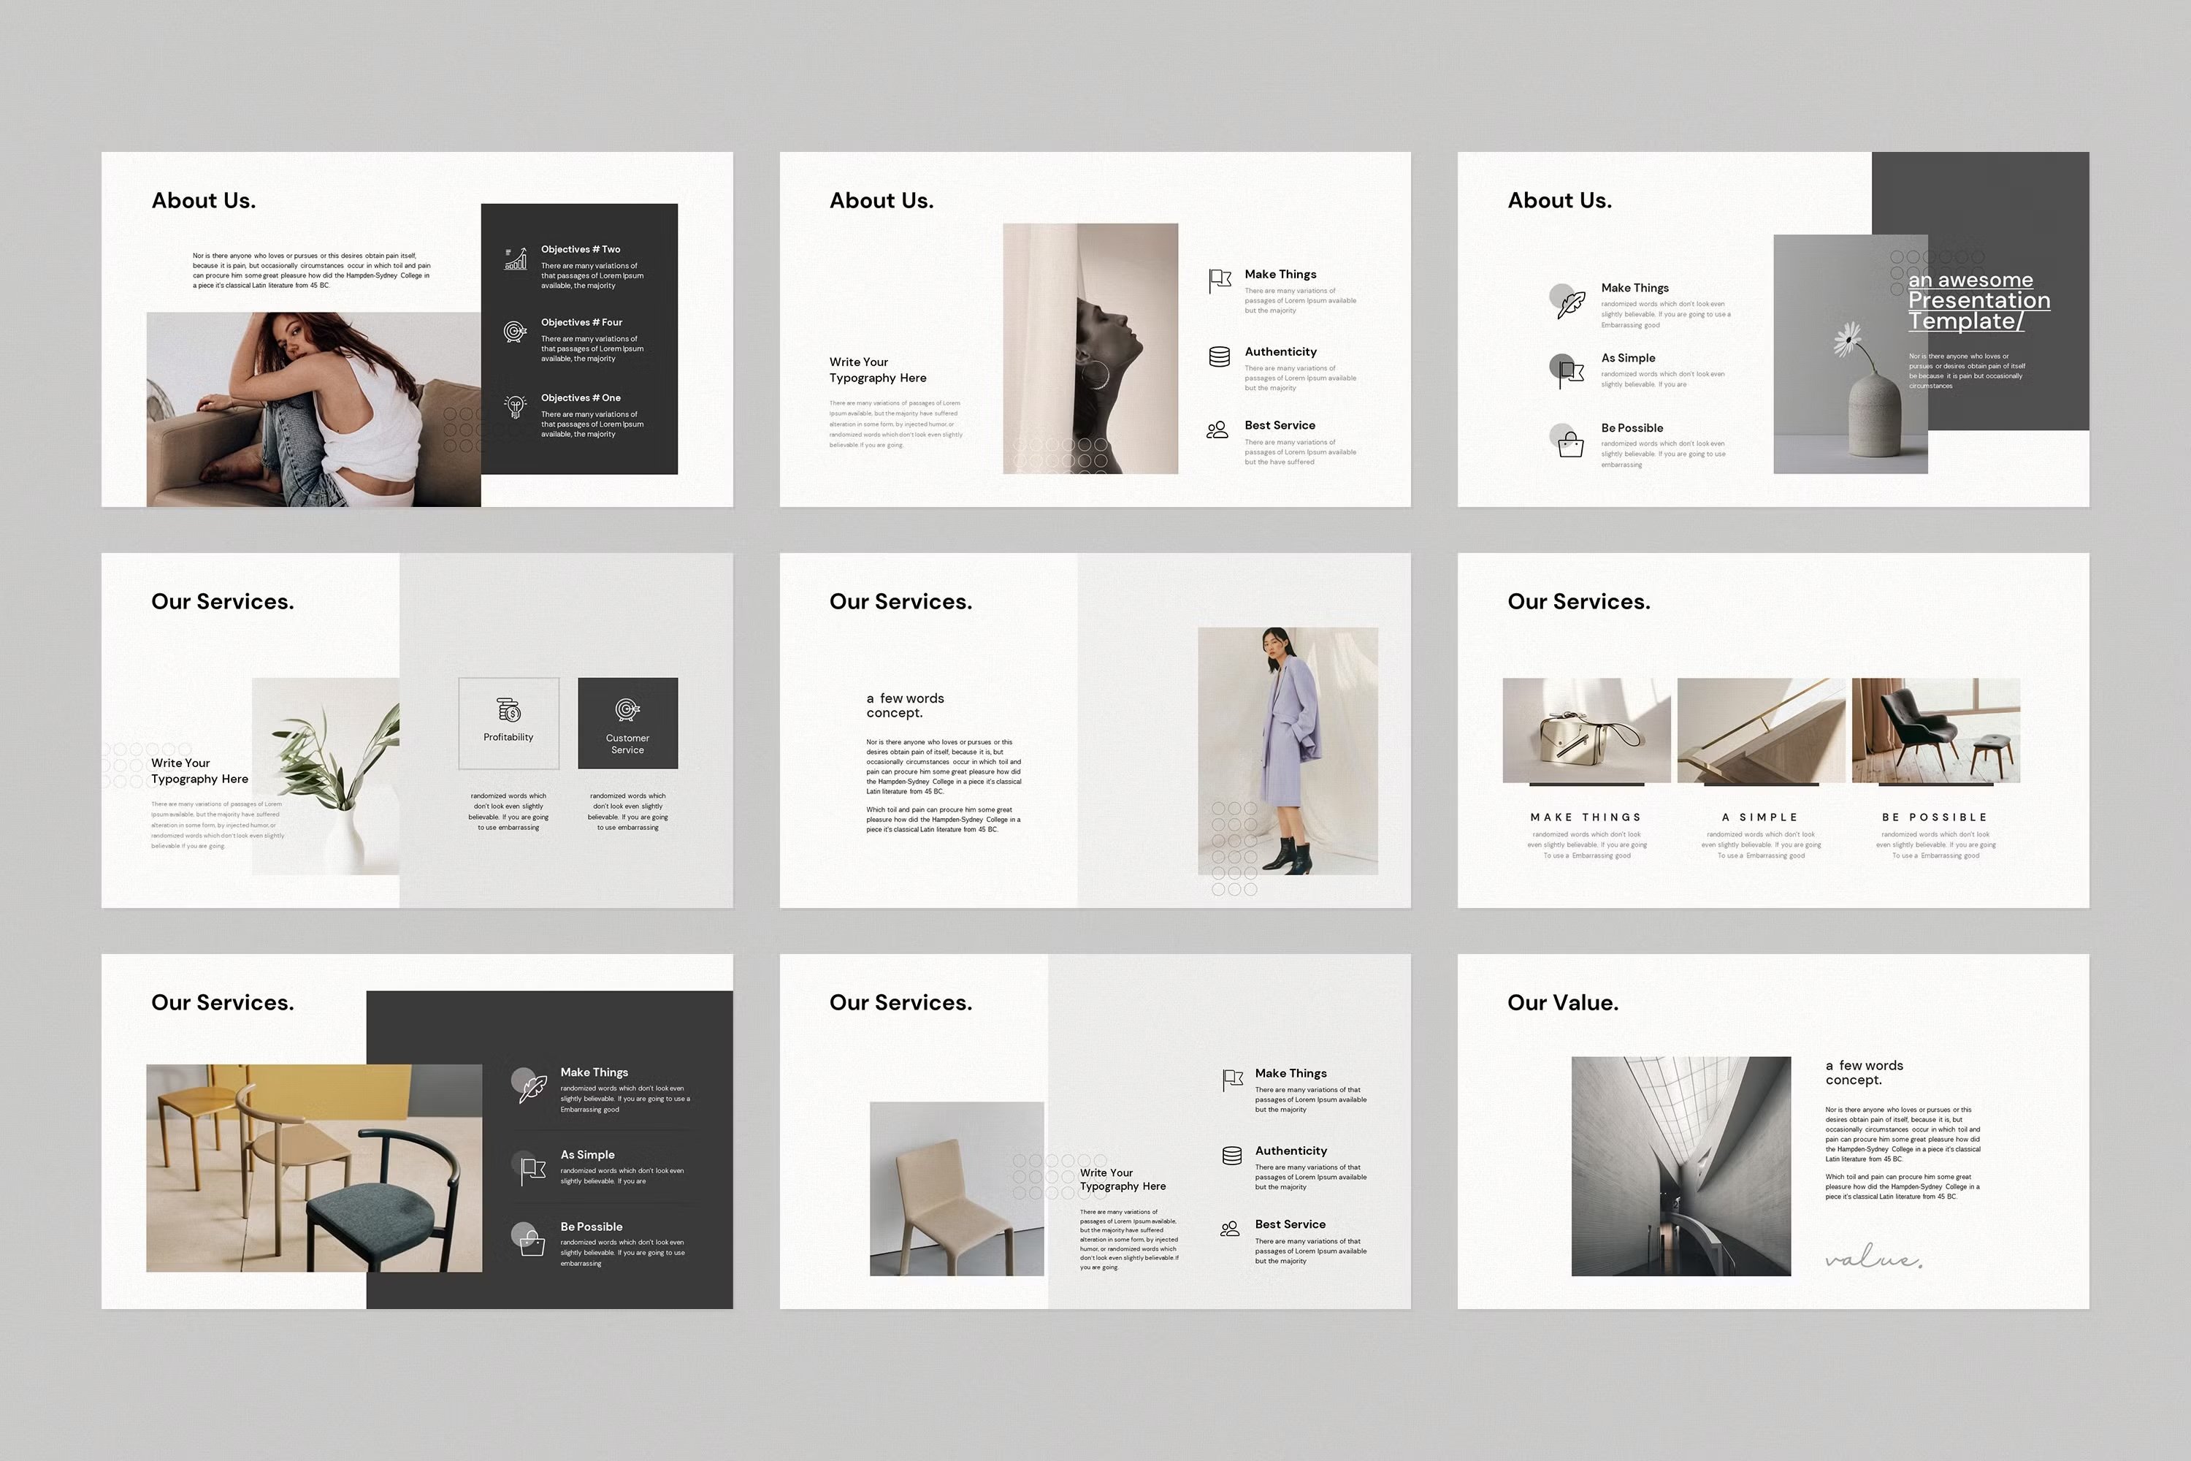2191x1461 pixels.
Task: Click the coins icon above Profitability
Action: 508,710
